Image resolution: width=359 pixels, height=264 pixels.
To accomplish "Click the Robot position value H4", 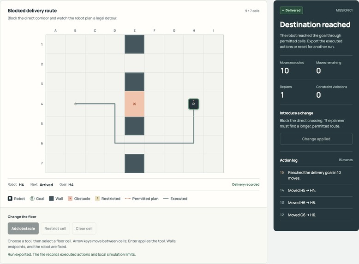I will pyautogui.click(x=21, y=185).
